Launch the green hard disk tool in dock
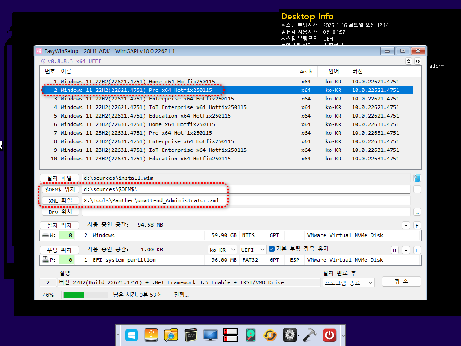Screen dimensions: 461x346 (250, 335)
